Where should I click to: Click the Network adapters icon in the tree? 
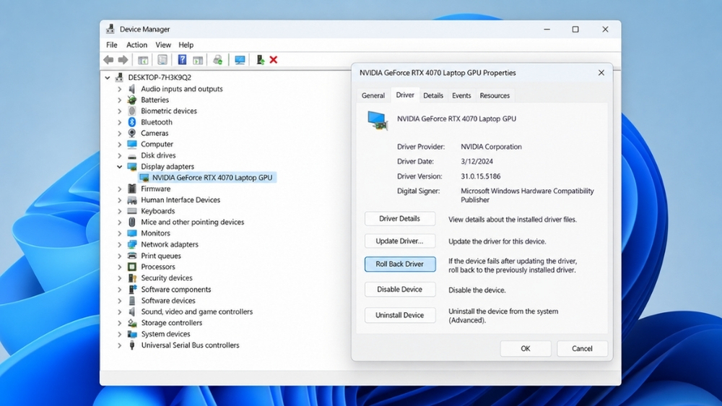point(132,244)
